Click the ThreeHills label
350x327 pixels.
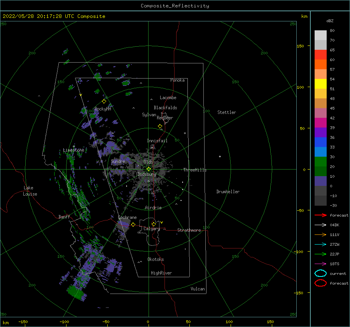195,170
